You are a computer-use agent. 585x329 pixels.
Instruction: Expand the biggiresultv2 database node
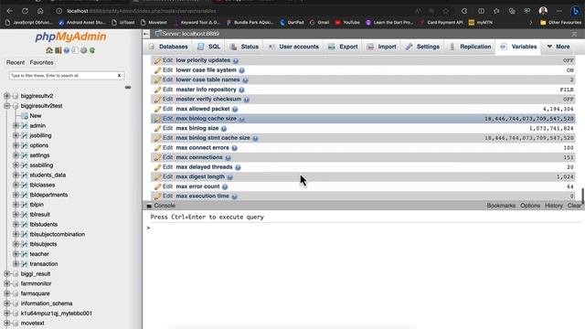(6, 96)
